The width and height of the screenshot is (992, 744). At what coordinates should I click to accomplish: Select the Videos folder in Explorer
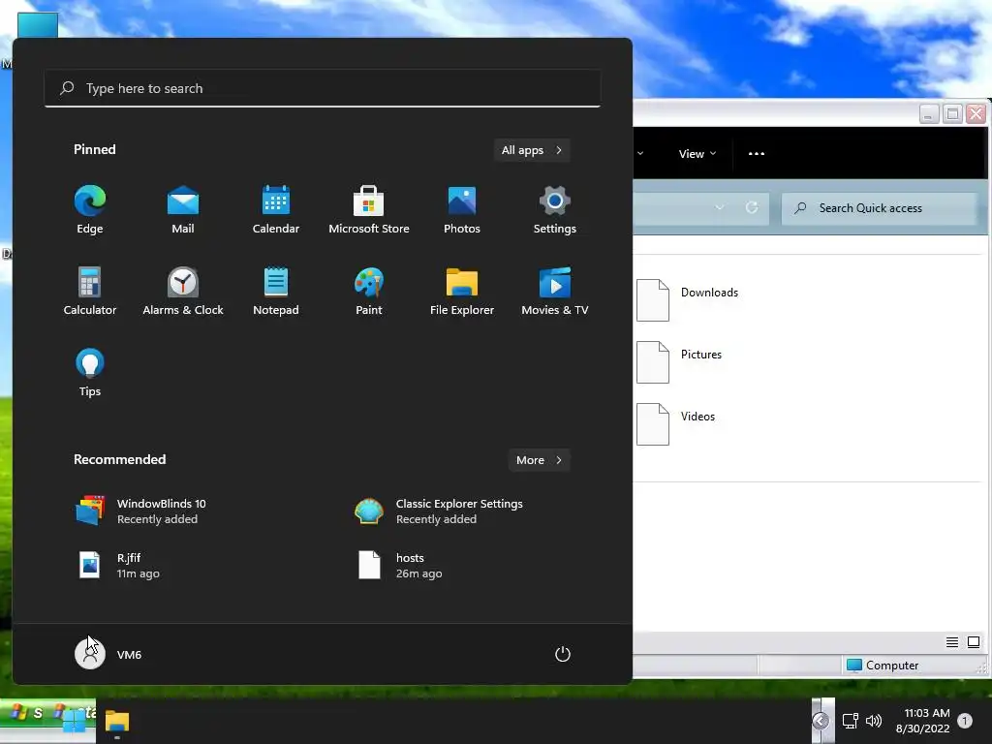tap(676, 424)
